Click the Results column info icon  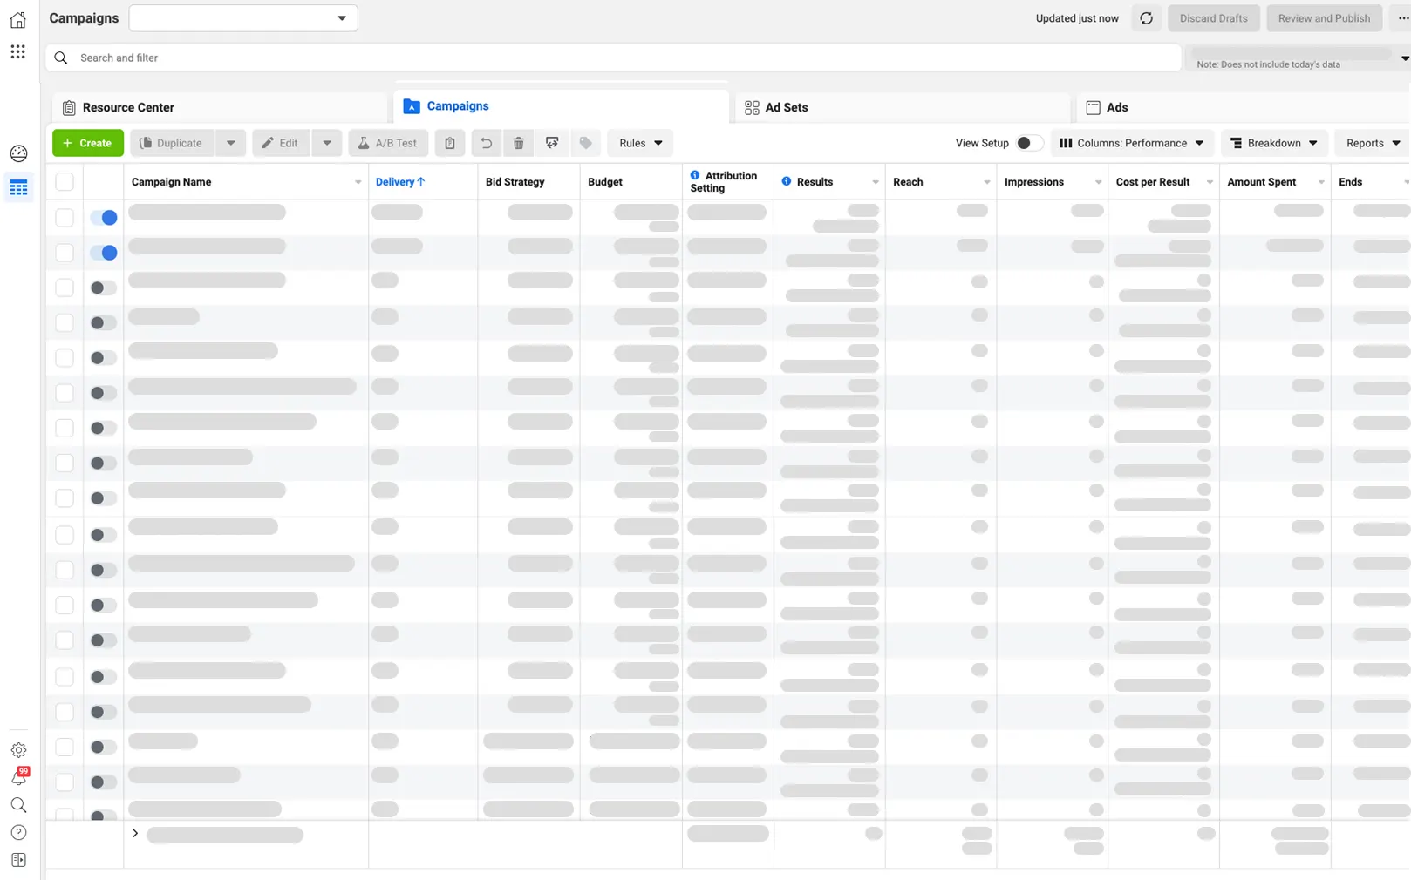[x=787, y=181]
